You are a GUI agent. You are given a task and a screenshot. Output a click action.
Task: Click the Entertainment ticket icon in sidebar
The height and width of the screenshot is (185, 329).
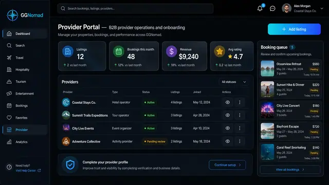click(9, 94)
